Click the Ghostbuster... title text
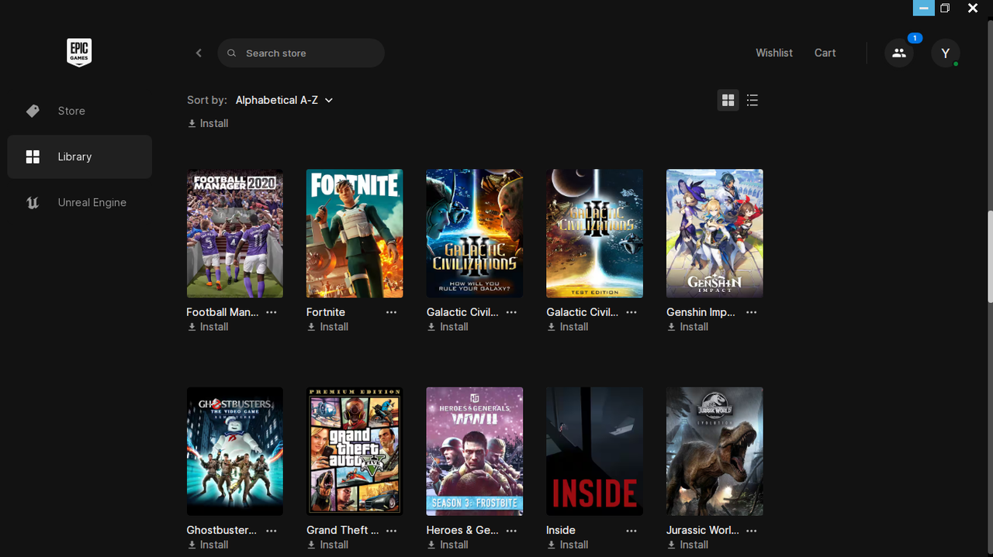Image resolution: width=993 pixels, height=557 pixels. 222,531
